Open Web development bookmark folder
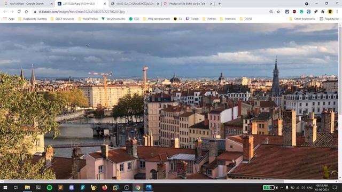The width and height of the screenshot is (342, 192). [157, 19]
